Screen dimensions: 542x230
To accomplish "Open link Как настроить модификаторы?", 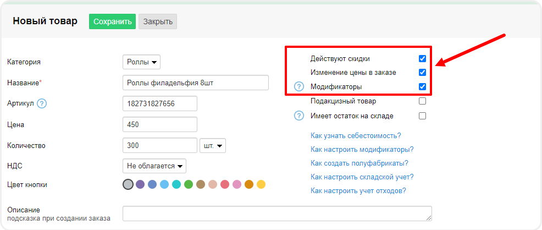I will (362, 149).
